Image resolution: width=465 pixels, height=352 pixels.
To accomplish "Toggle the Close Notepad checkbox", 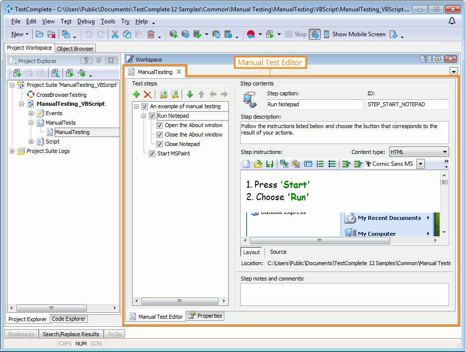I will [159, 144].
